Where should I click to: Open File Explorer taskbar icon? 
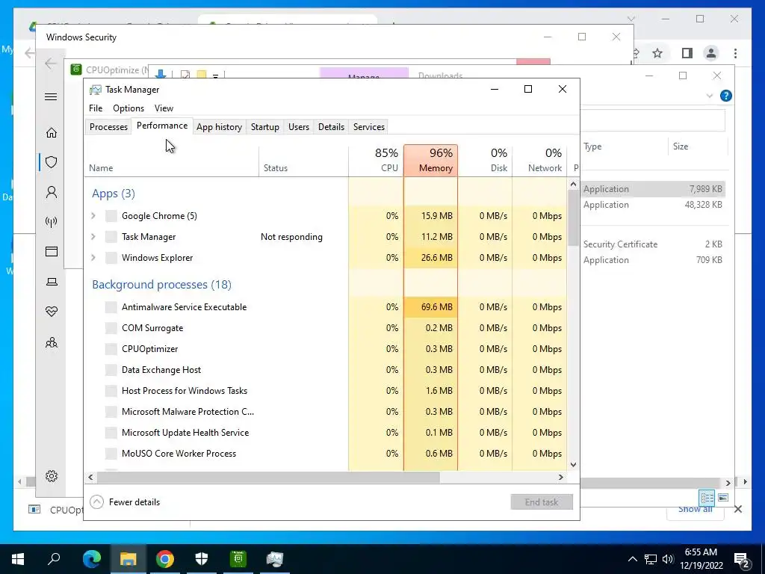tap(128, 559)
